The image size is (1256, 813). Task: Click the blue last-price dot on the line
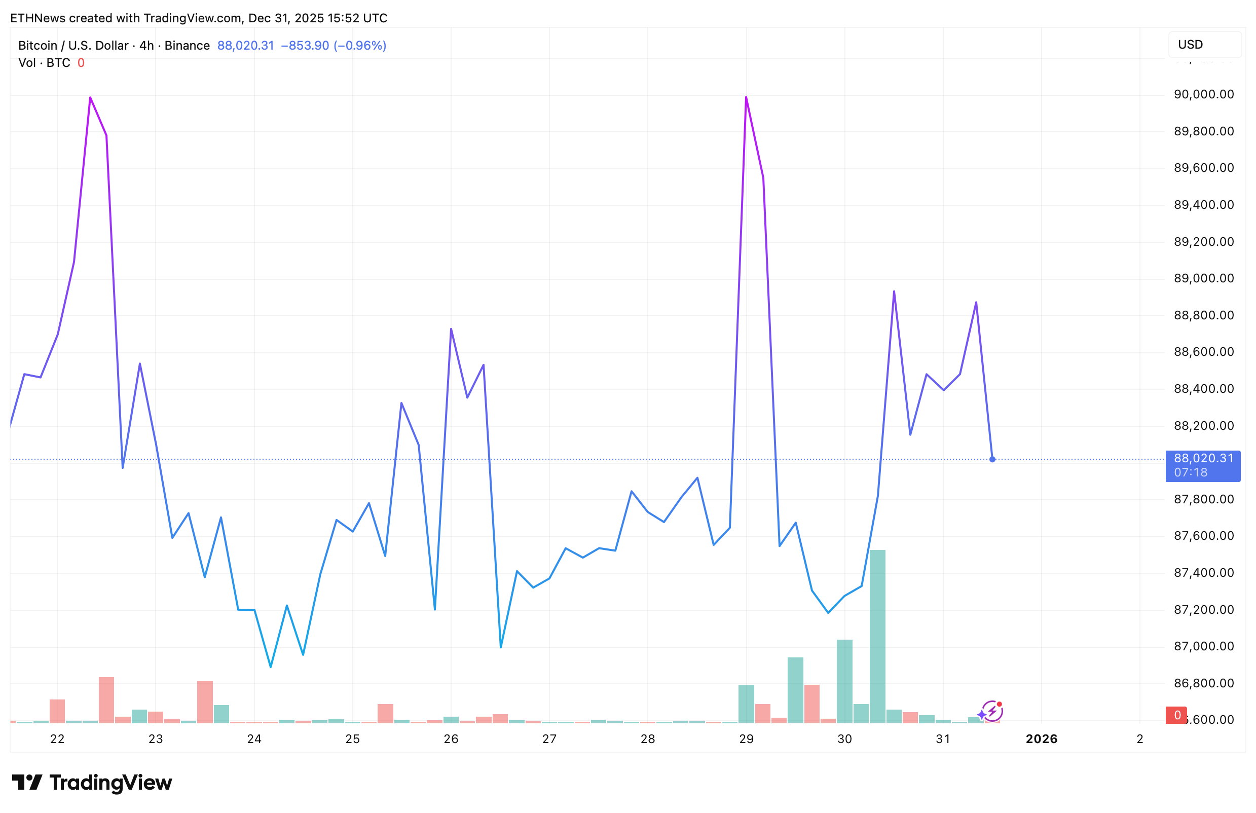pyautogui.click(x=992, y=460)
